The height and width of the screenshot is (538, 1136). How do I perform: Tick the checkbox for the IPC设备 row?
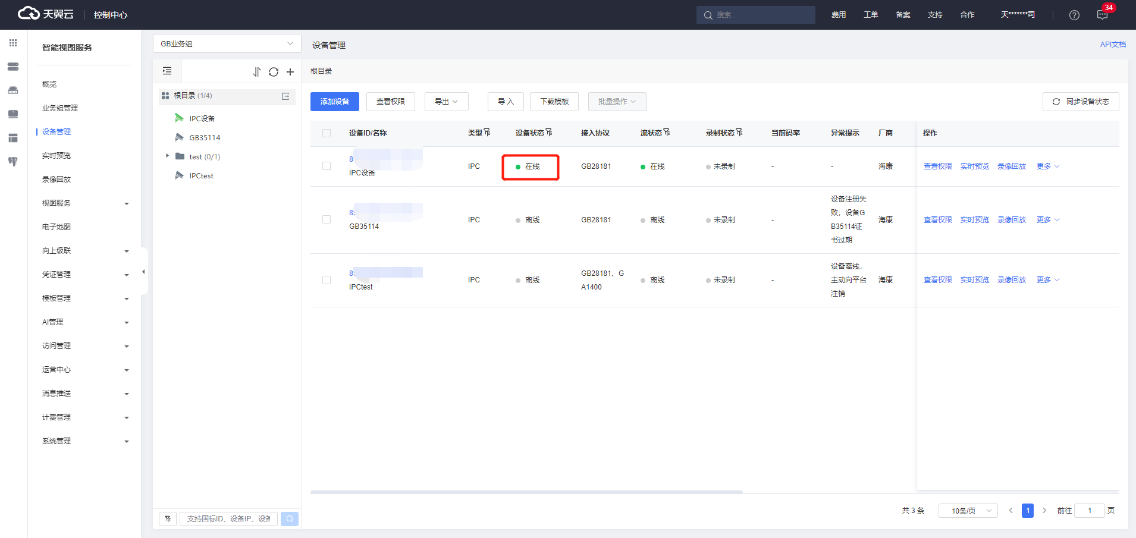(x=327, y=166)
